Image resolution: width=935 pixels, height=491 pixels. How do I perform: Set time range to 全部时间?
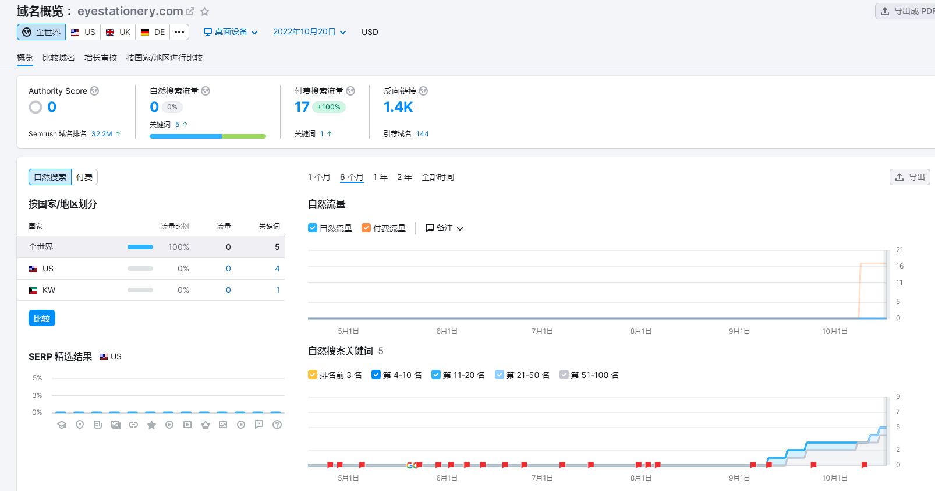(438, 177)
